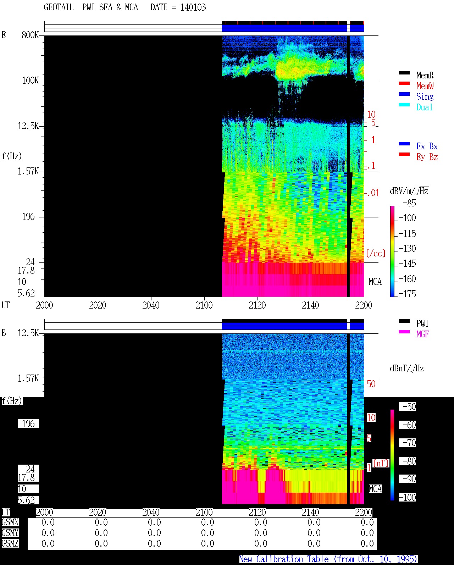Click the red MemW legend swatch
The height and width of the screenshot is (565, 454).
pos(404,83)
